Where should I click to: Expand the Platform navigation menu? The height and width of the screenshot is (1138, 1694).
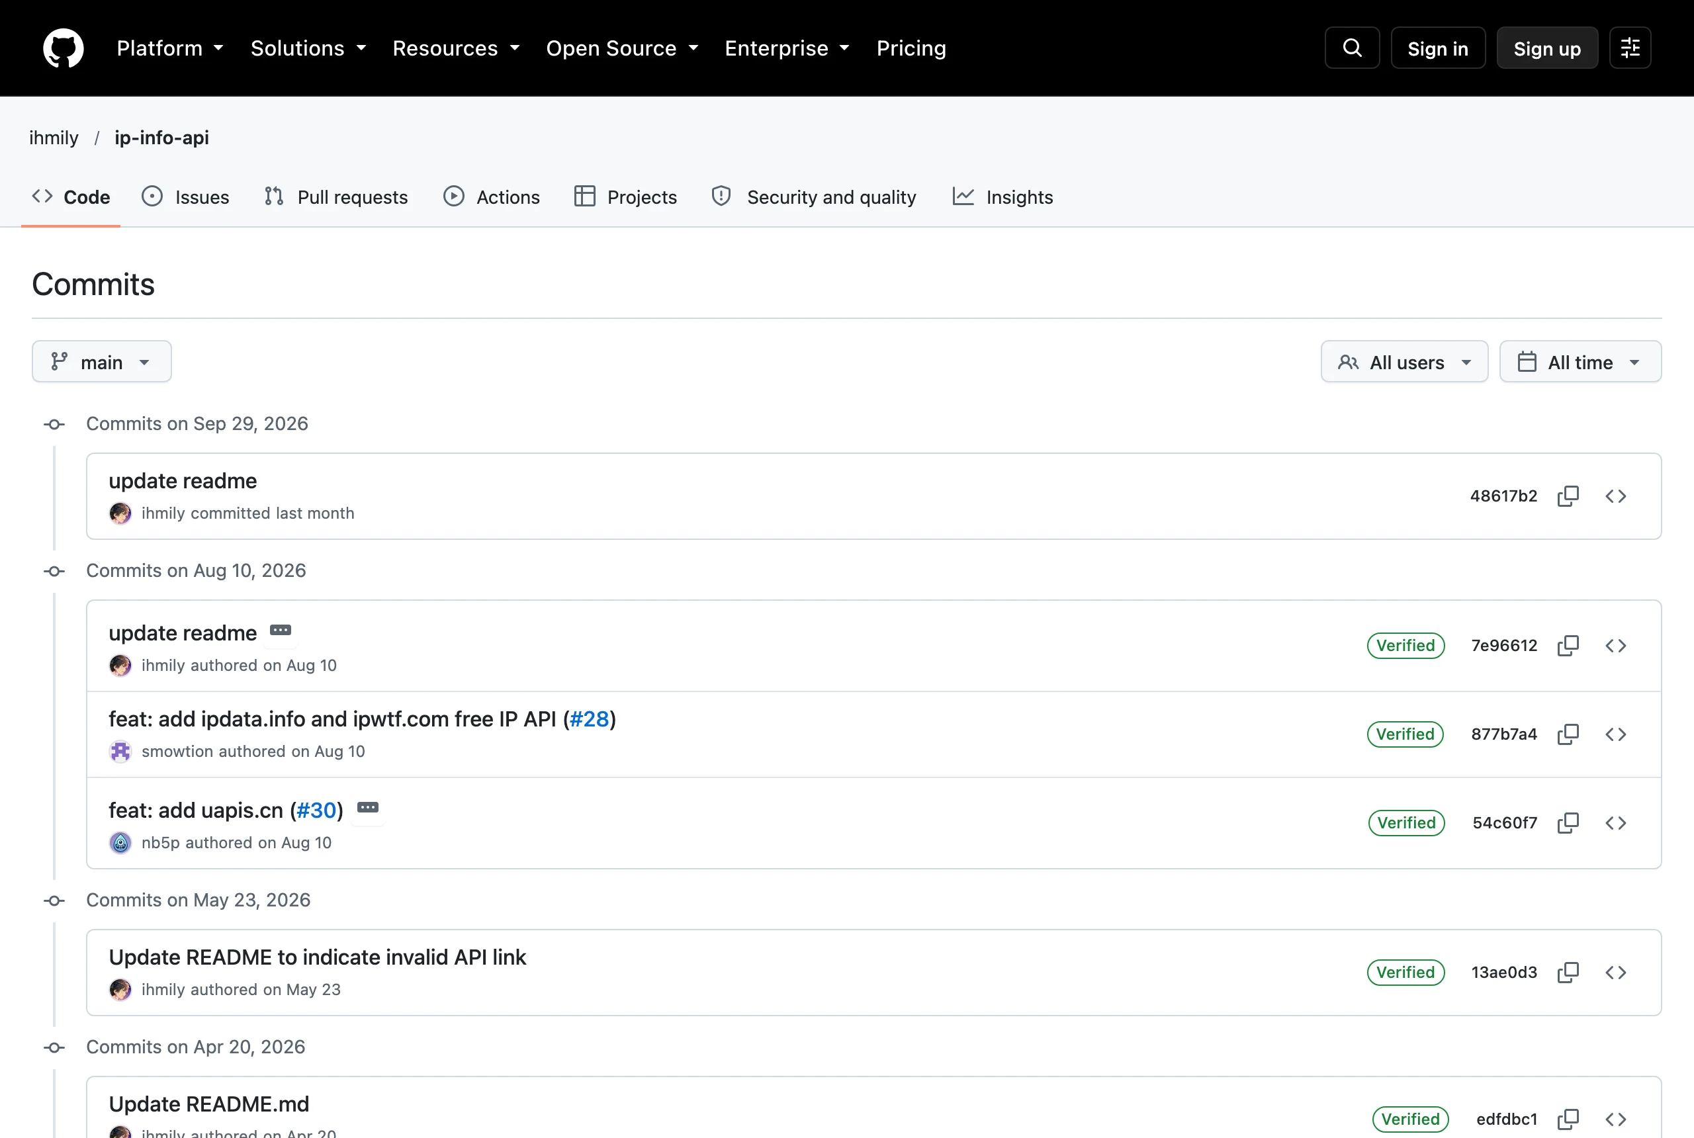[170, 48]
